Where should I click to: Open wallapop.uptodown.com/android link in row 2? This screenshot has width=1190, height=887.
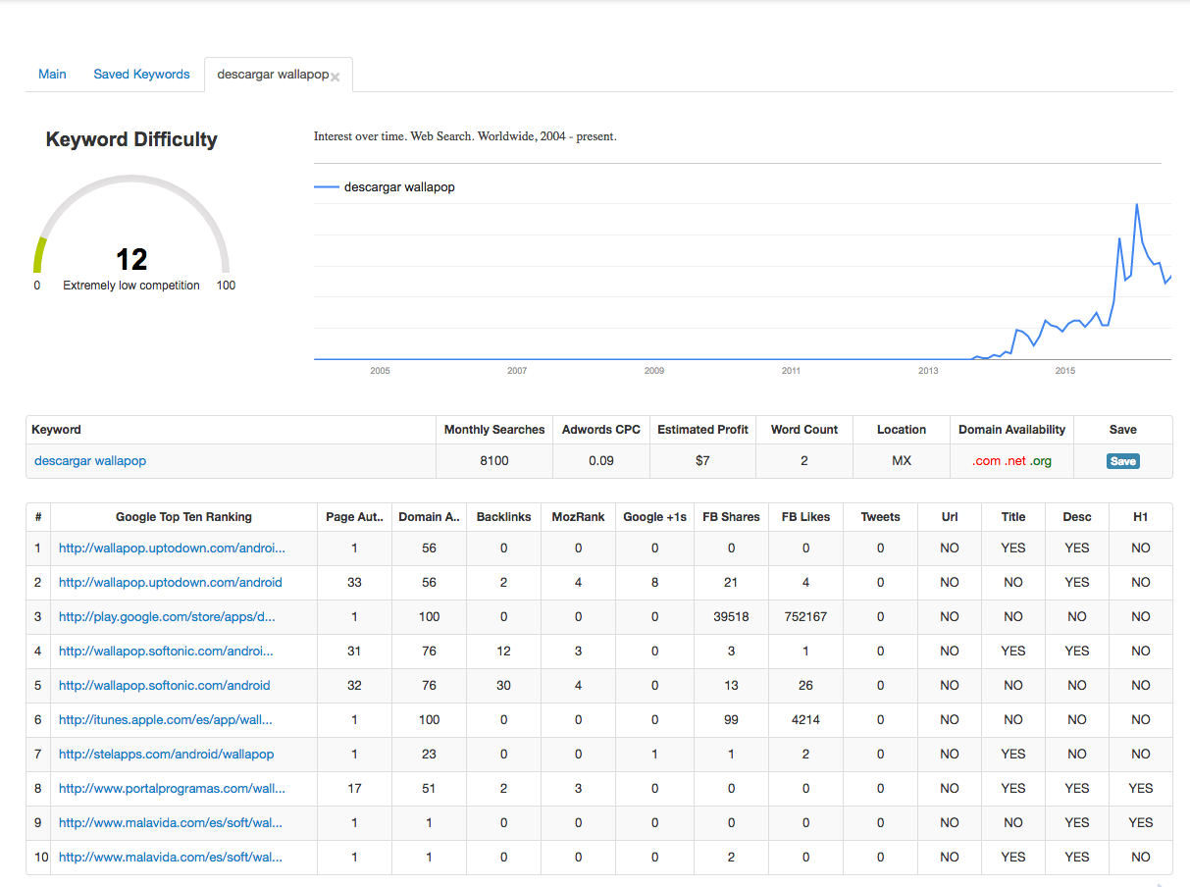click(x=171, y=583)
